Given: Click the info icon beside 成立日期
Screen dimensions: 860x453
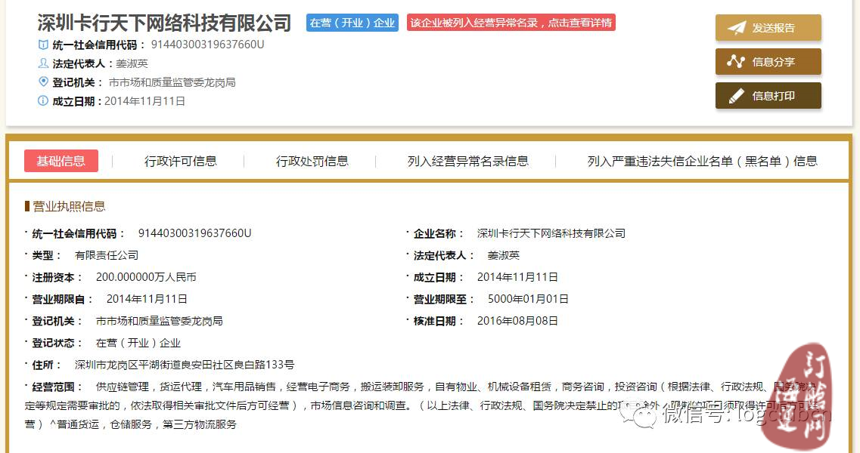Looking at the screenshot, I should pos(43,100).
